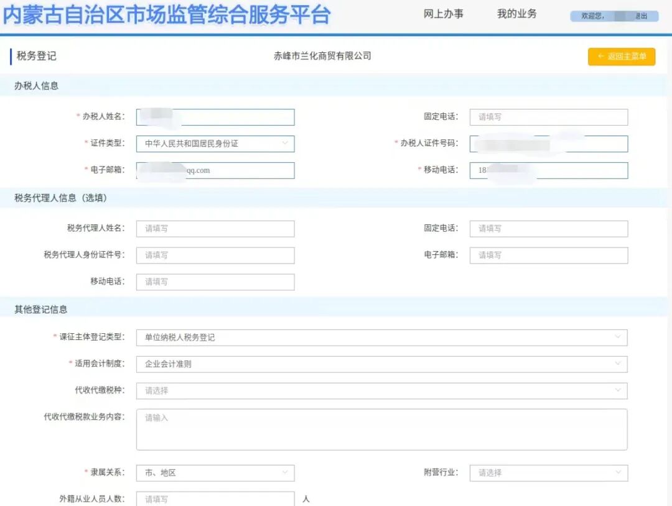Open the 适用会计制度 dropdown
The image size is (672, 506).
[x=383, y=364]
